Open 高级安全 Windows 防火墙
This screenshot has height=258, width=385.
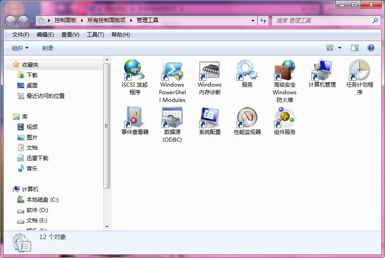(285, 81)
